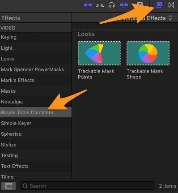The width and height of the screenshot is (178, 193).
Task: Click into the Search effects field
Action: (x=87, y=186)
